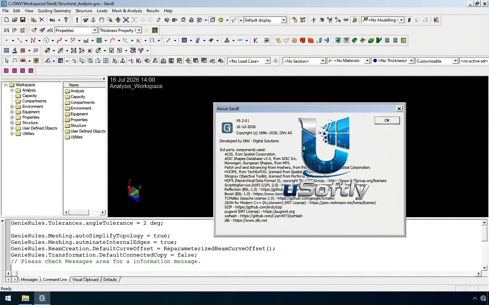Open the Thickness Property dropdown
Image resolution: width=489 pixels, height=305 pixels.
(120, 30)
